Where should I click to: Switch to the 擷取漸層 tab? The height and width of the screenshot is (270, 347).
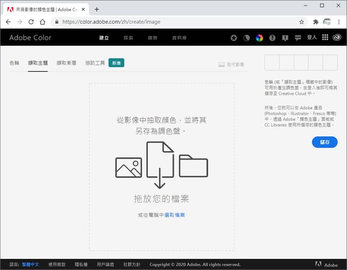point(66,63)
